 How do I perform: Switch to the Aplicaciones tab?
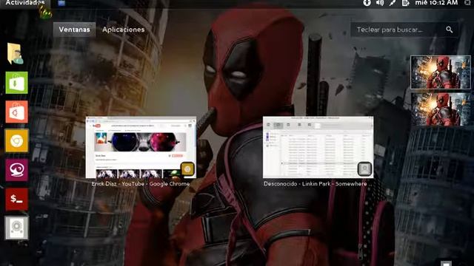124,30
